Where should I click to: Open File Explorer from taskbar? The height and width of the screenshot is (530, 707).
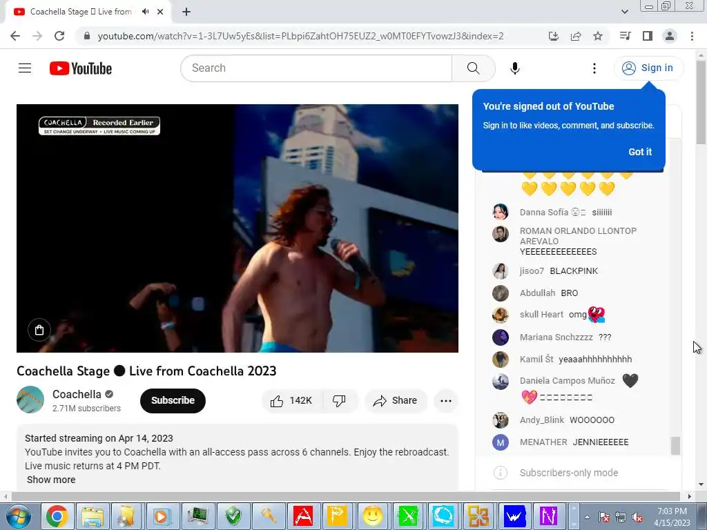point(92,516)
